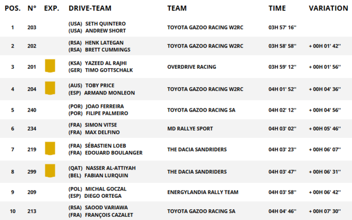Open the MD Rallye Sport team entry
This screenshot has width=352, height=220.
190,129
